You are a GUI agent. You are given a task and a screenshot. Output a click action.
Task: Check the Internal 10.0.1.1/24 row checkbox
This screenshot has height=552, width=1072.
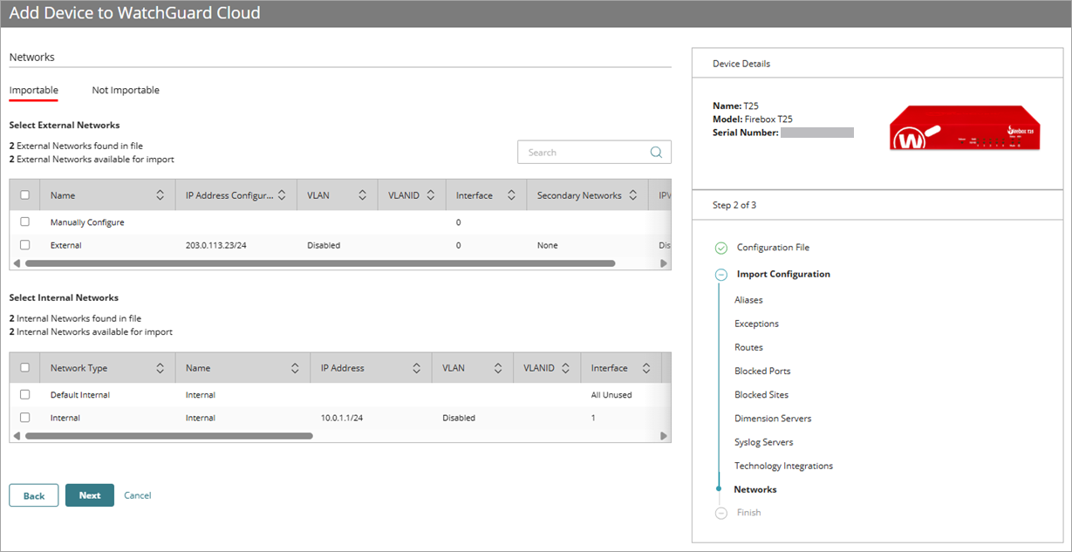pyautogui.click(x=25, y=418)
